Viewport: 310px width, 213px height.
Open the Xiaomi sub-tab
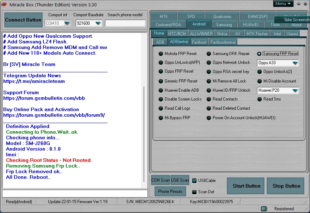(292, 34)
